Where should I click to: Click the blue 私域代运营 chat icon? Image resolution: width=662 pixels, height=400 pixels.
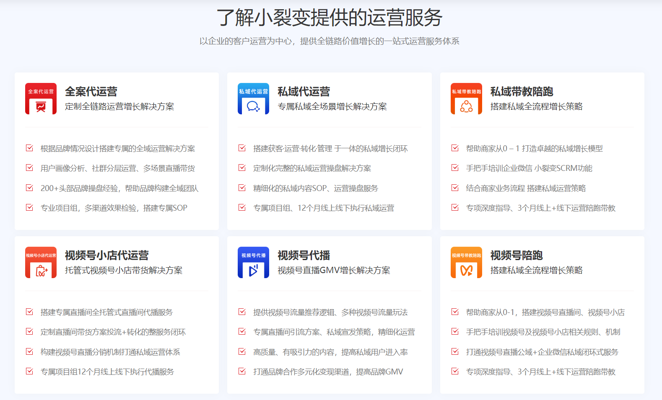[253, 99]
